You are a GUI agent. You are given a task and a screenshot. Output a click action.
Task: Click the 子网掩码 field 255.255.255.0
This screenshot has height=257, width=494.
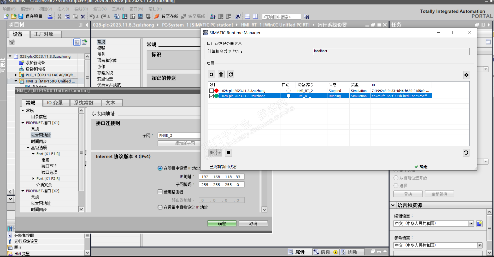click(x=221, y=185)
